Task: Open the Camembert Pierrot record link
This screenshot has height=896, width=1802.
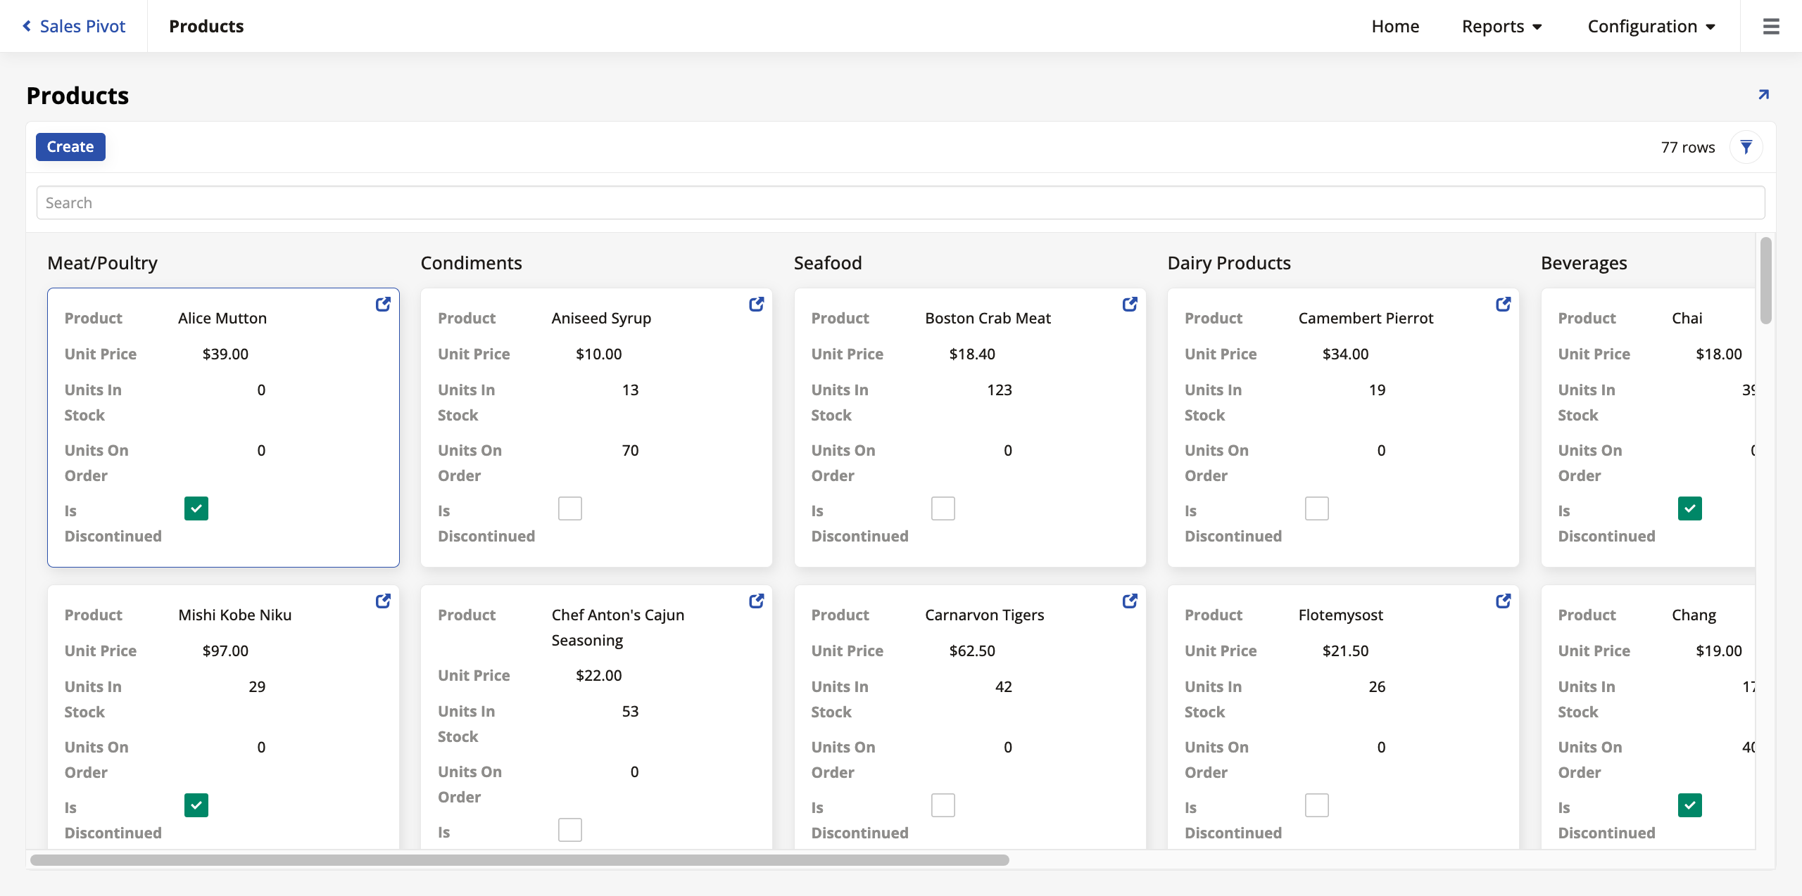Action: tap(1503, 304)
